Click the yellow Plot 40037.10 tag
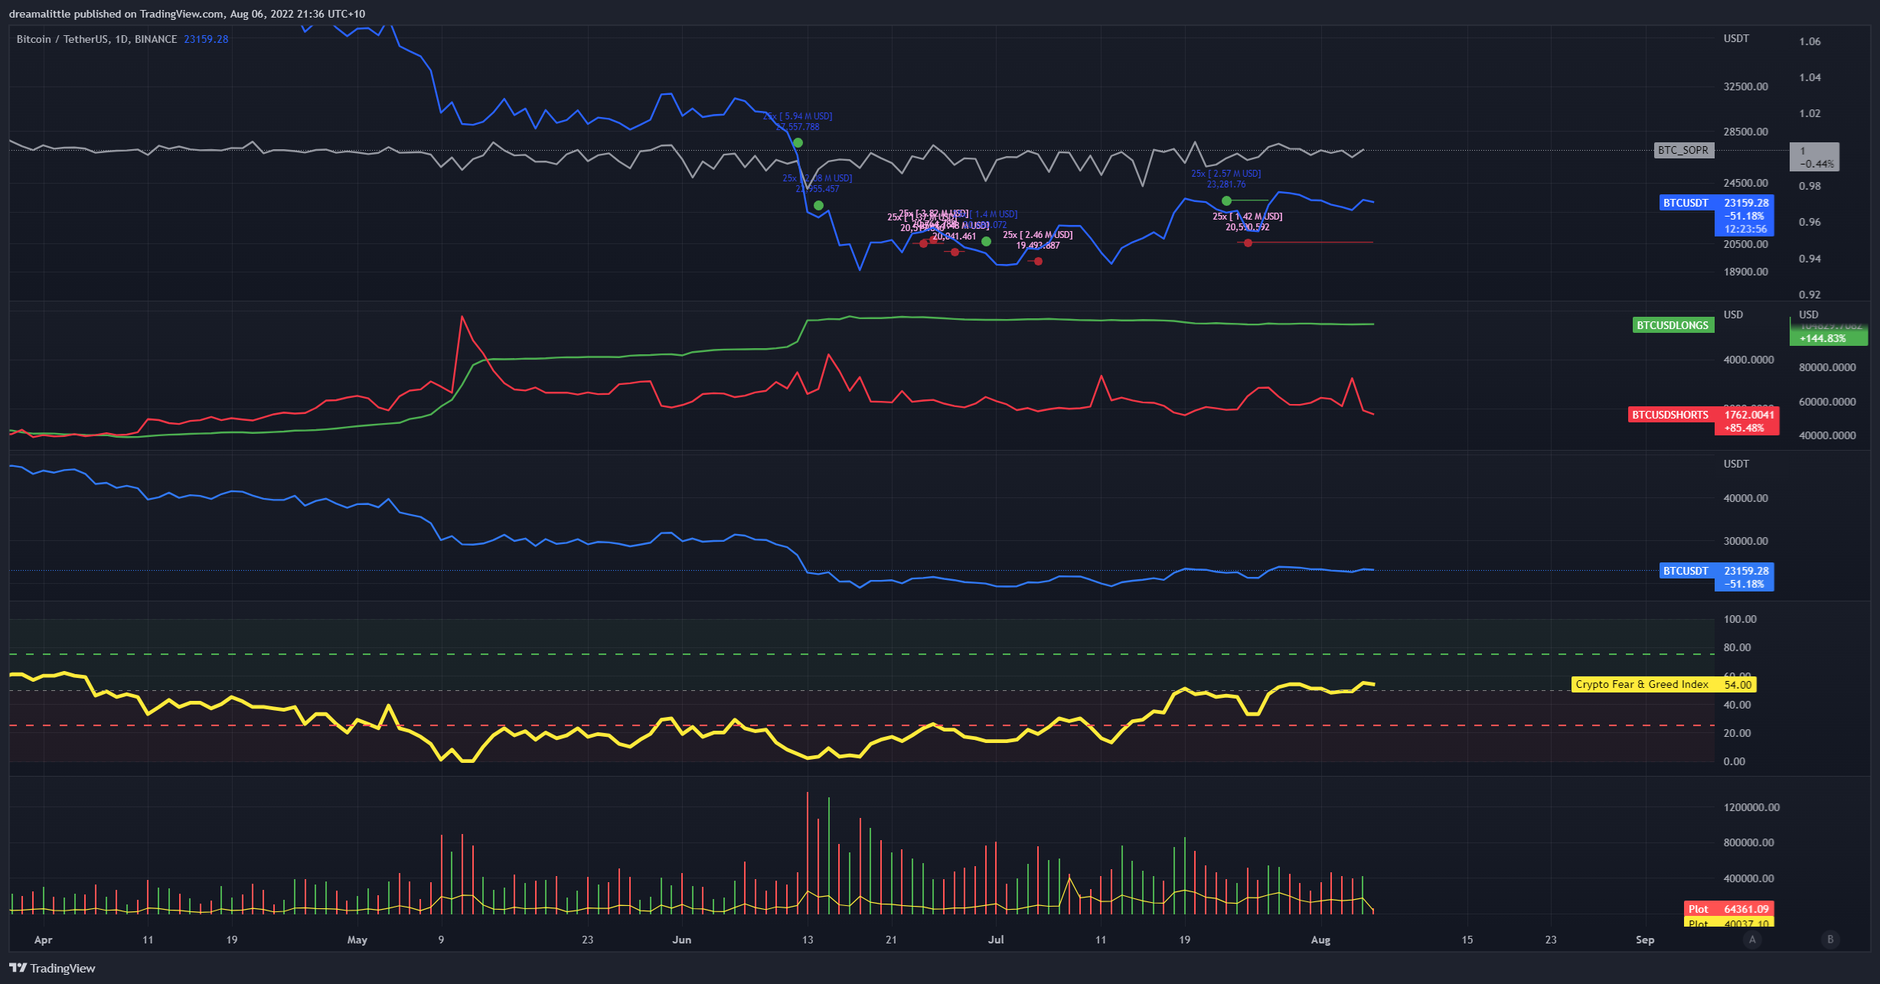This screenshot has width=1880, height=984. coord(1728,923)
